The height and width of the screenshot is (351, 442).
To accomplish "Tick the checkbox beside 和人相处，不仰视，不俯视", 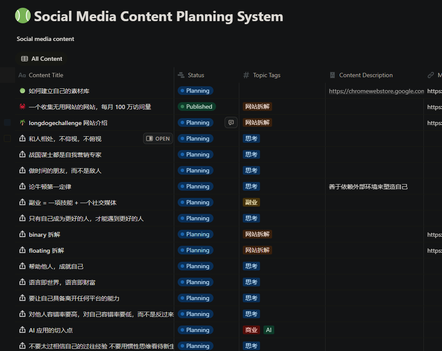I will point(7,139).
